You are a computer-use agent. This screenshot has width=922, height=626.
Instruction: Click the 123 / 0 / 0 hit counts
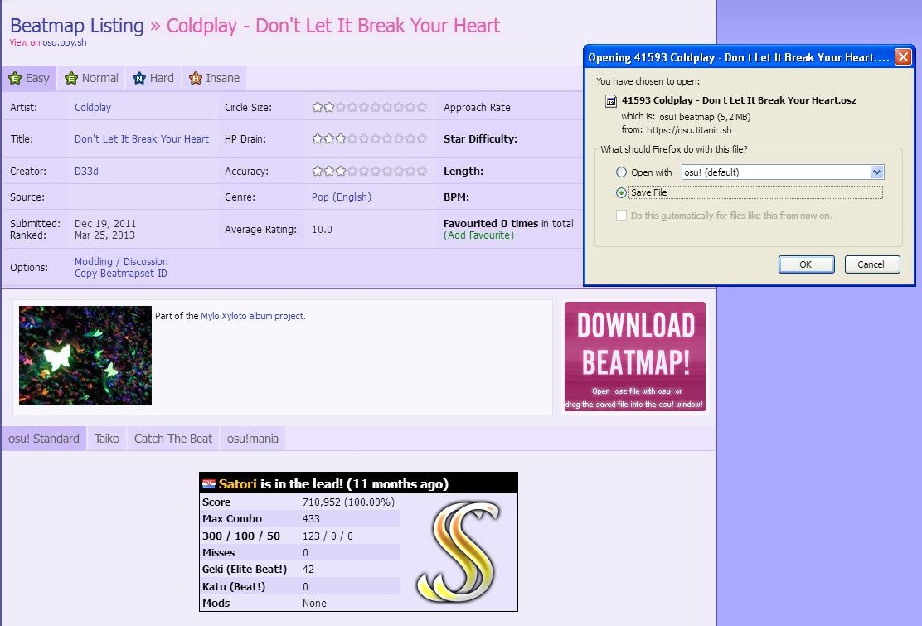click(328, 536)
